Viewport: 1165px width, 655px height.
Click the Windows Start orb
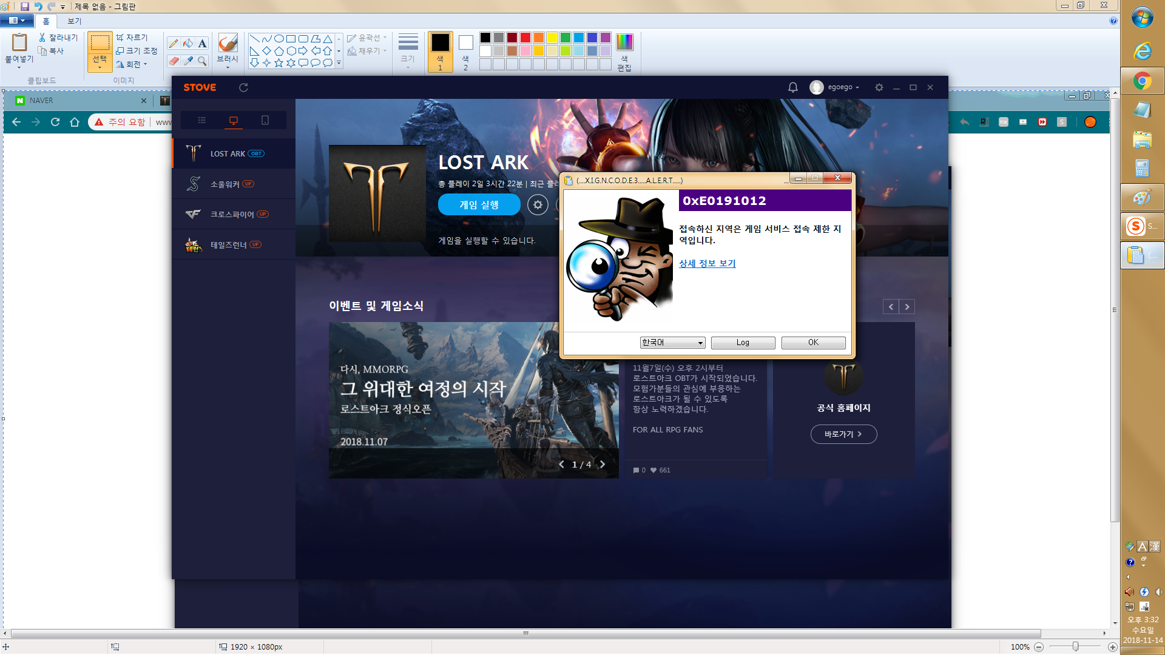(1142, 18)
